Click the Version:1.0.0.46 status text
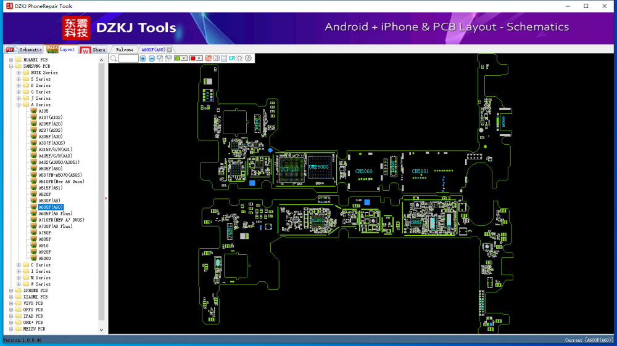Screen dimensions: 617x346 point(22,340)
